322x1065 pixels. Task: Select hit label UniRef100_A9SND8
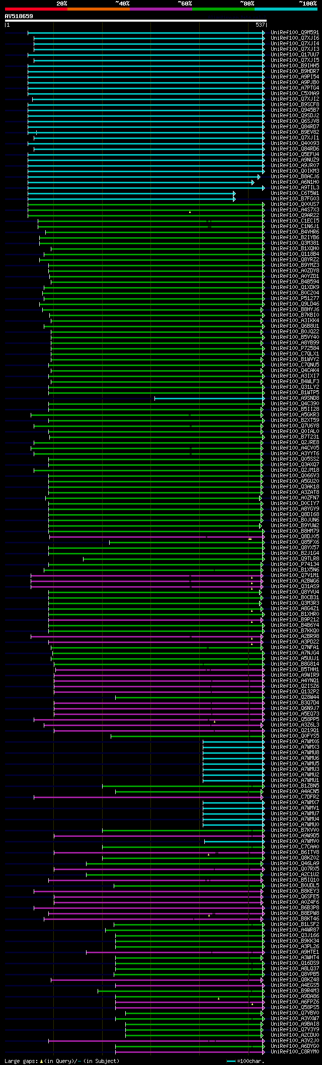[295, 398]
